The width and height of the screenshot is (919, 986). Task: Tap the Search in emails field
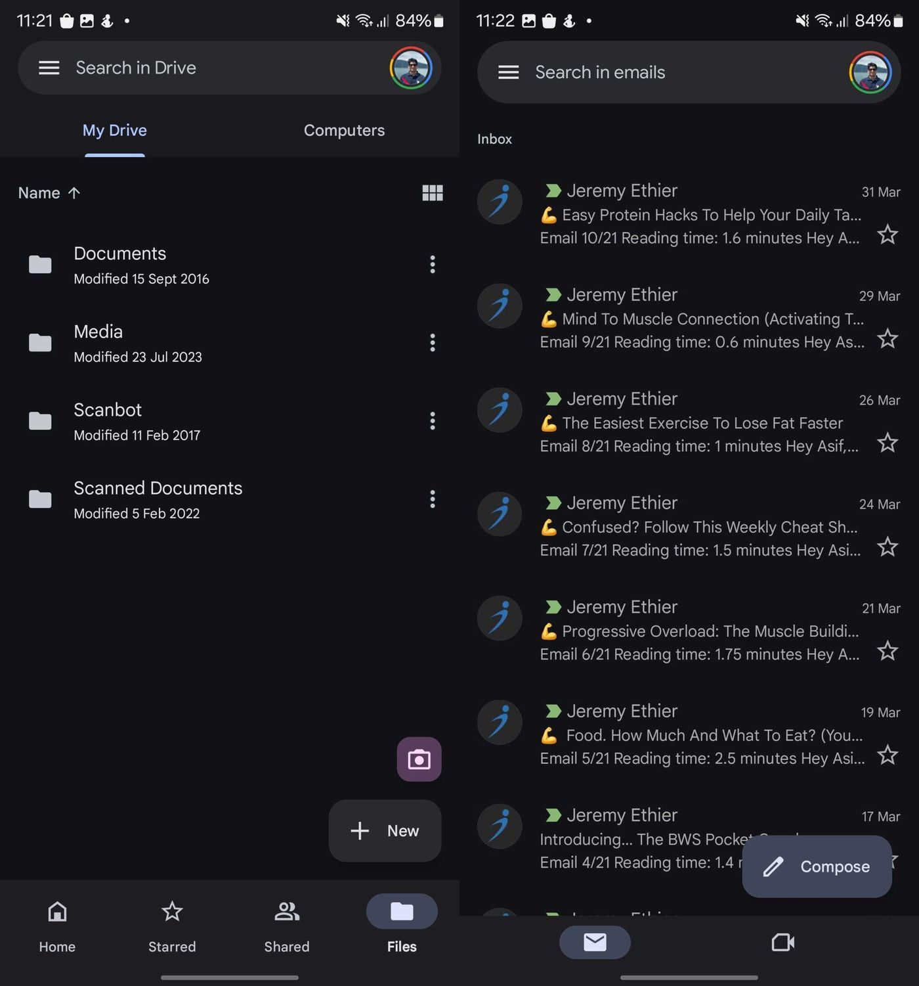pos(656,72)
